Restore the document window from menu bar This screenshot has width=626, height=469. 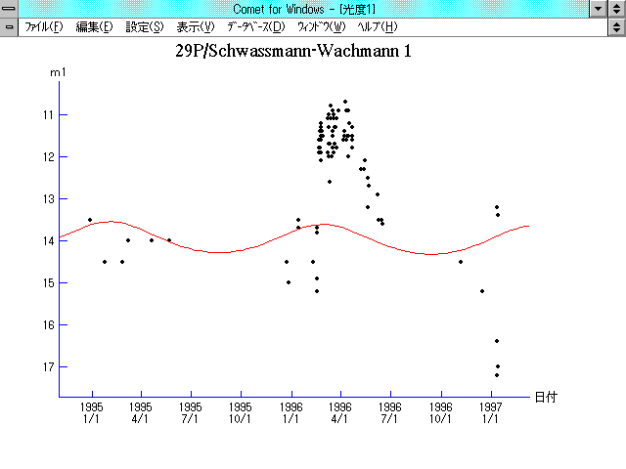click(616, 26)
